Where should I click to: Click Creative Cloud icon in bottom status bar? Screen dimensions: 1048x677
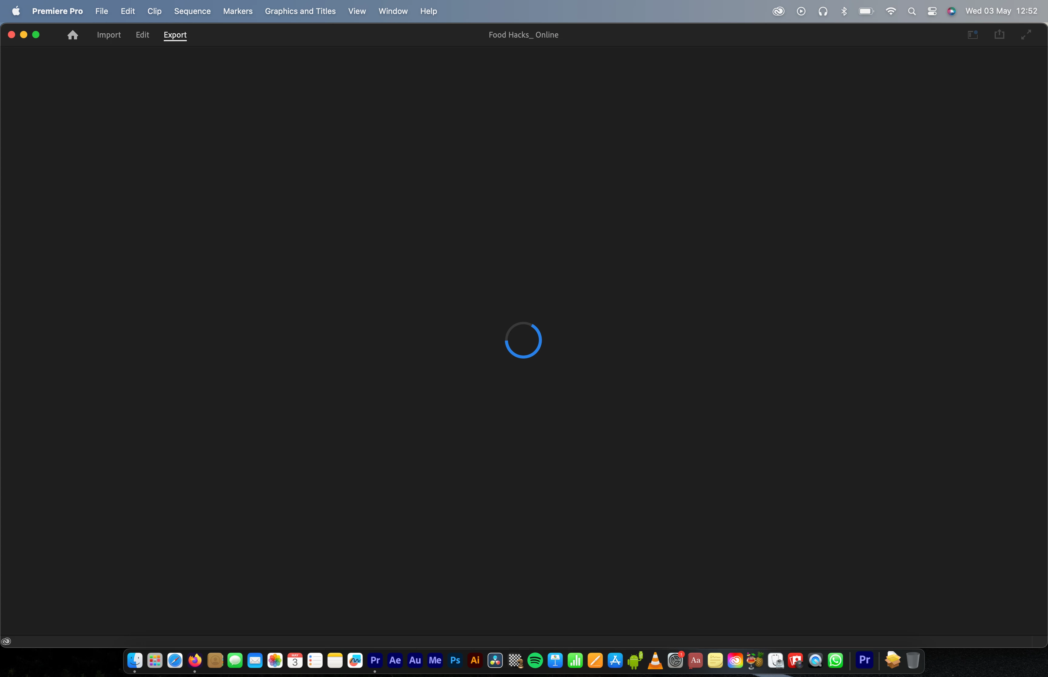[6, 641]
